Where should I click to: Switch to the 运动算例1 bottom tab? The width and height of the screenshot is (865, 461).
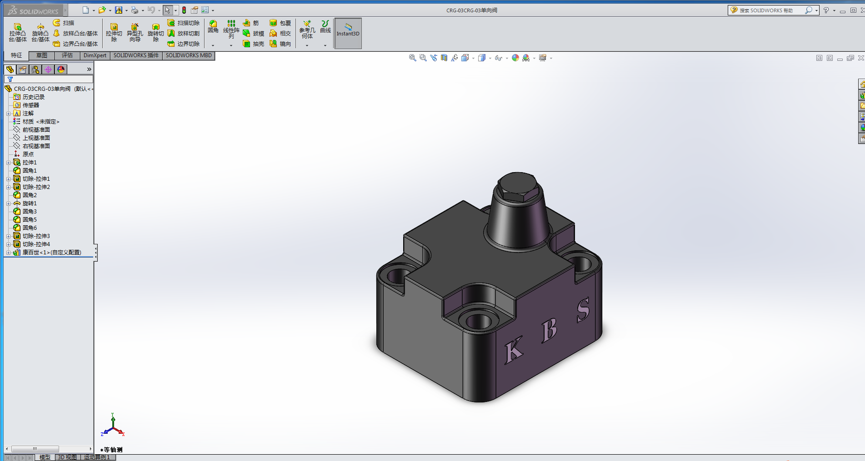pos(97,457)
